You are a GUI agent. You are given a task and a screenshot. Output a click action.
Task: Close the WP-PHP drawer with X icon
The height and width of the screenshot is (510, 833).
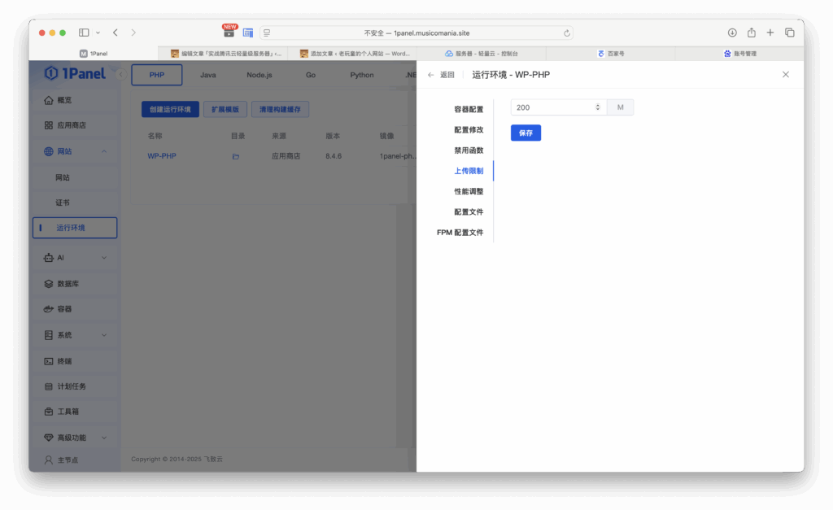(785, 75)
